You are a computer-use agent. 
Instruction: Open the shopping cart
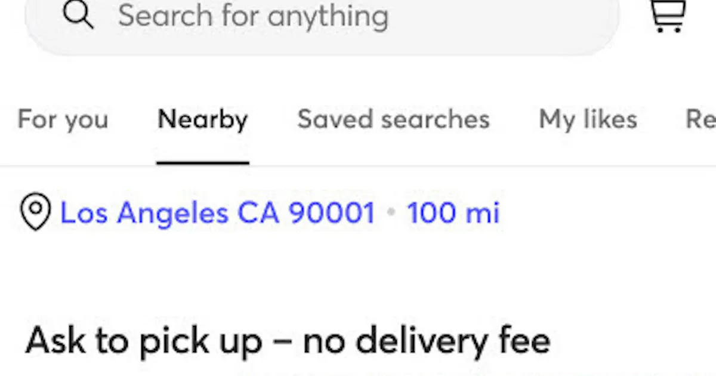pos(667,16)
